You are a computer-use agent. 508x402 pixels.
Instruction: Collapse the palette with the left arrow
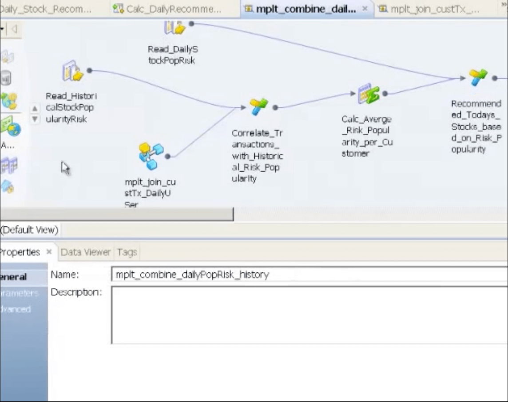14,29
